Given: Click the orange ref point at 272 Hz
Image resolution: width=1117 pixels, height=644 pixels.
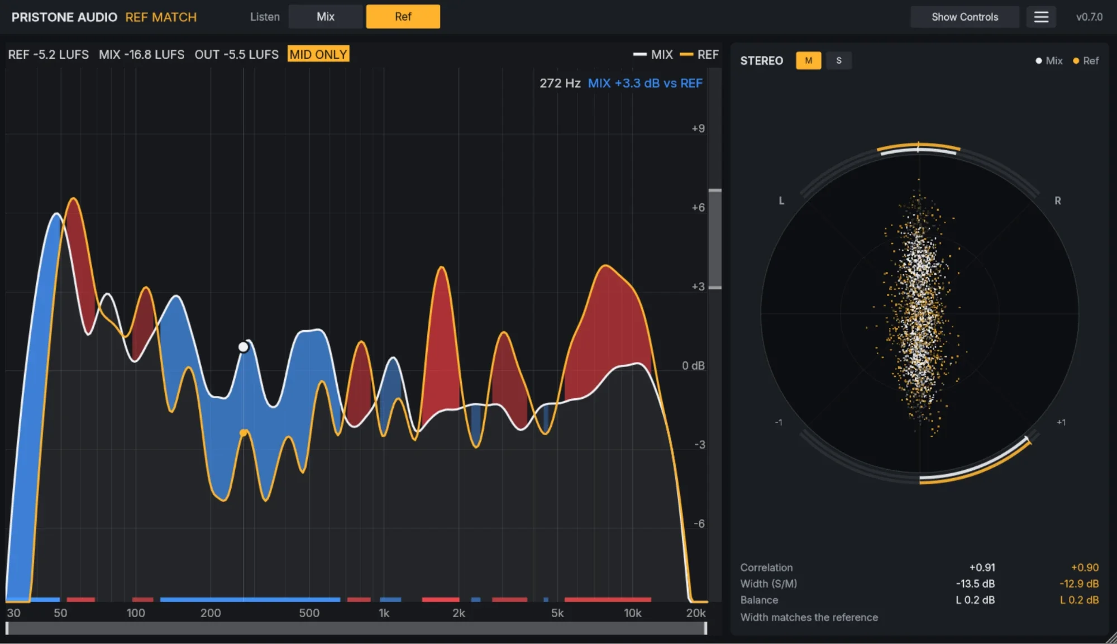Looking at the screenshot, I should [243, 433].
